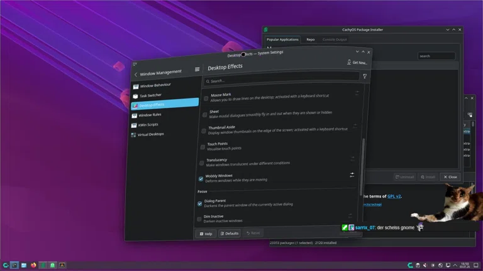
Task: Enable the Translucency effect checkbox
Action: [201, 163]
